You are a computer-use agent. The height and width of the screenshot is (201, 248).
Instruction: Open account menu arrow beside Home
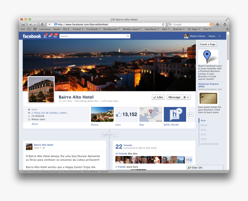click(219, 36)
